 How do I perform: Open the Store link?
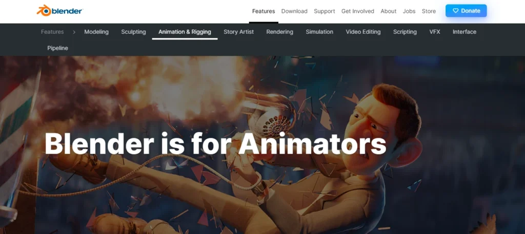click(x=429, y=11)
